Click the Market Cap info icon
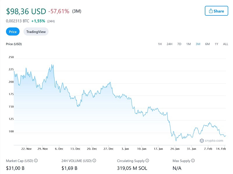This screenshot has height=174, width=233. [36, 161]
